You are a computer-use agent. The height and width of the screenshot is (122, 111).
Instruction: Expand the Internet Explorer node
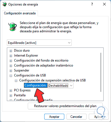coord(11,56)
